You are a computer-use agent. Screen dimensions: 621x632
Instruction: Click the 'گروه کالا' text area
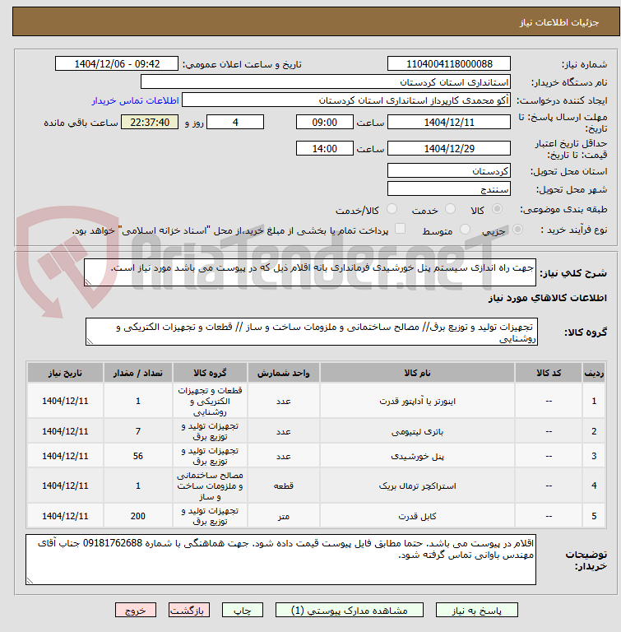[x=312, y=332]
